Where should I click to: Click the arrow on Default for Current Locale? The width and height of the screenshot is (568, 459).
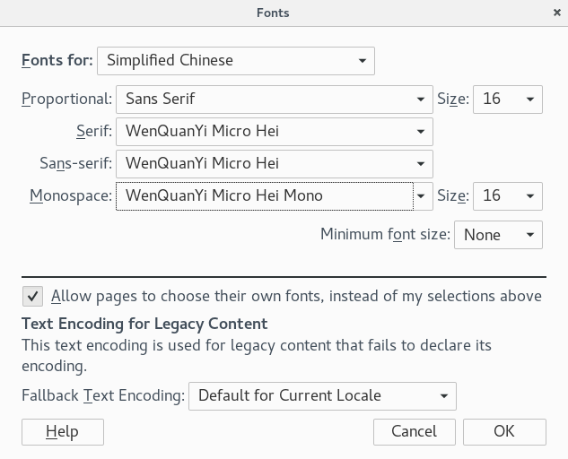[443, 395]
